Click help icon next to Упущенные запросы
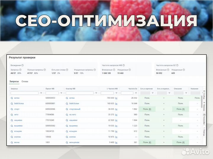 tap(95, 70)
